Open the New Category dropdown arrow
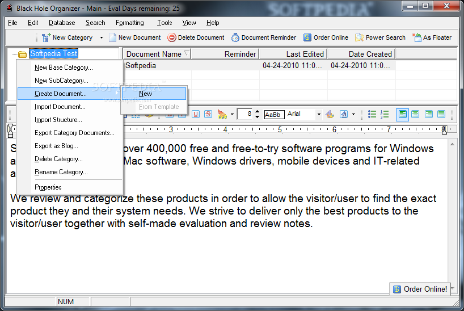 (x=102, y=37)
